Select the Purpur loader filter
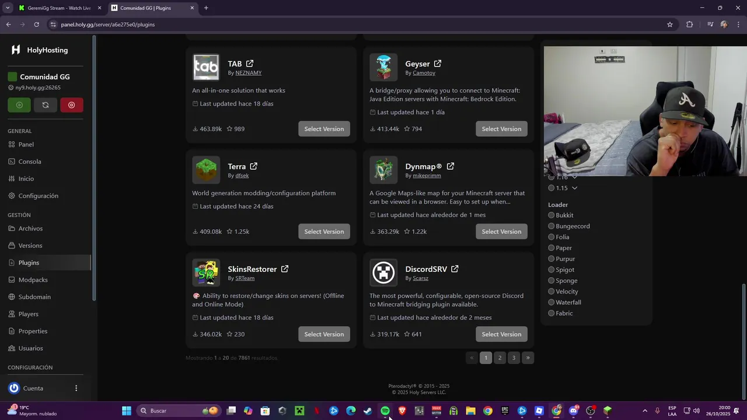This screenshot has height=420, width=747. point(551,259)
